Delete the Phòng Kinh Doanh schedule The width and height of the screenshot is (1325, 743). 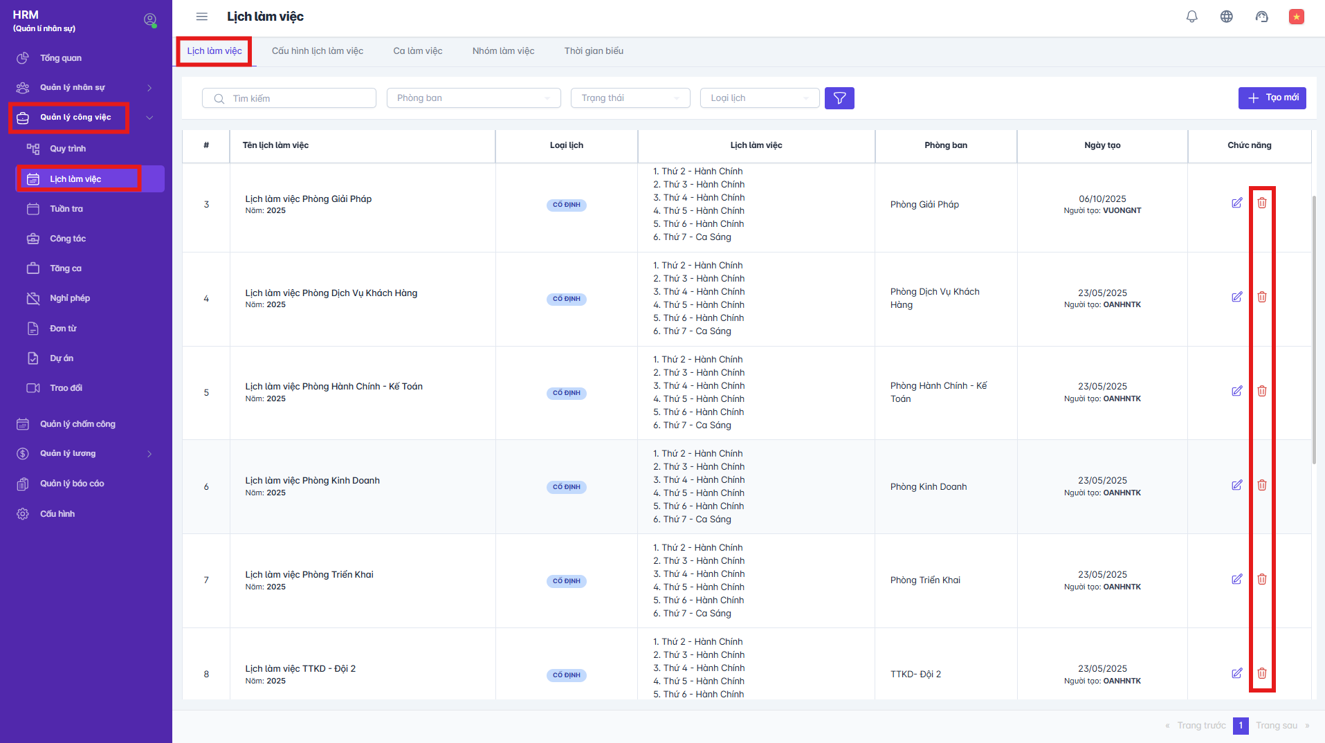pos(1261,486)
